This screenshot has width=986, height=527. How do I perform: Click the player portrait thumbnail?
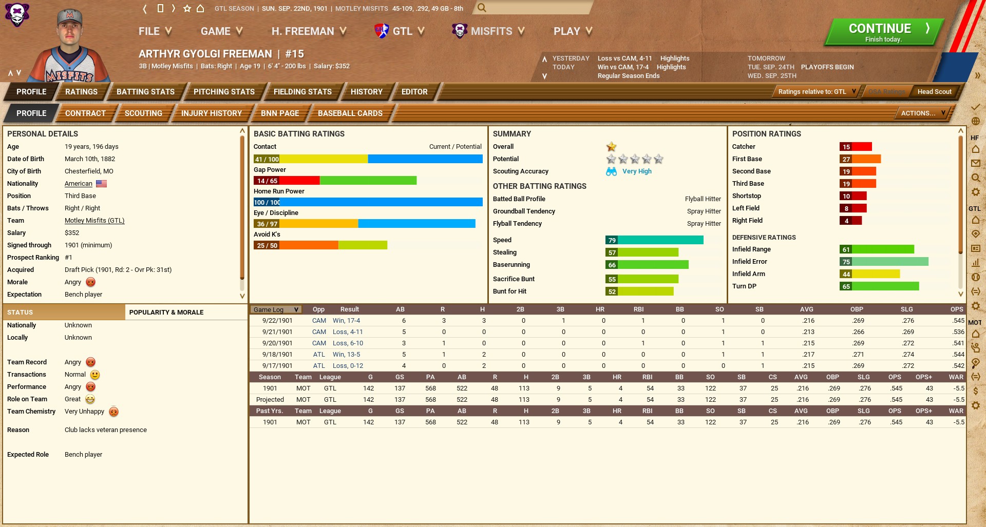pyautogui.click(x=70, y=45)
